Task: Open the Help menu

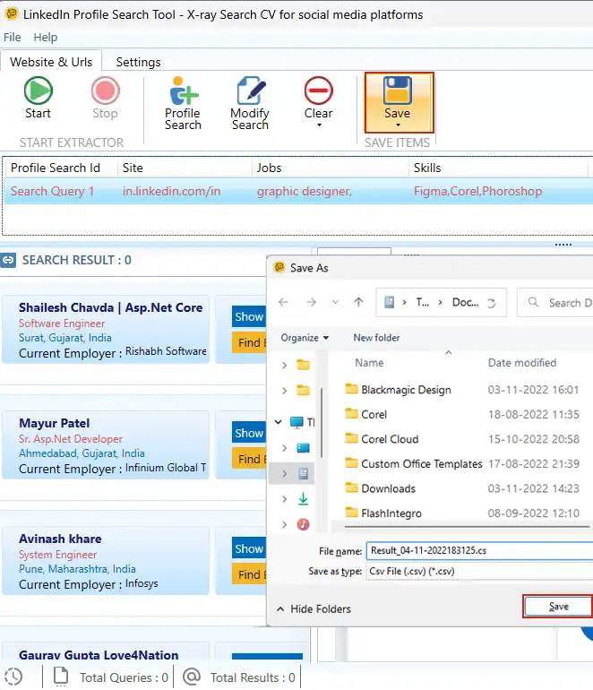Action: pos(46,37)
